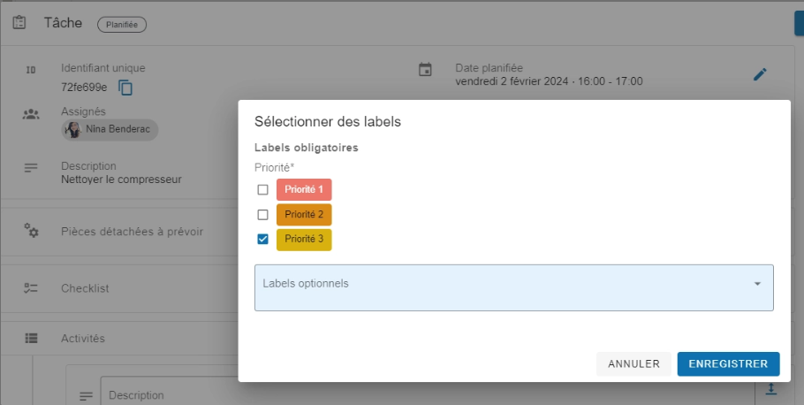804x405 pixels.
Task: Uncheck the Priorité 3 checkbox
Action: coord(262,239)
